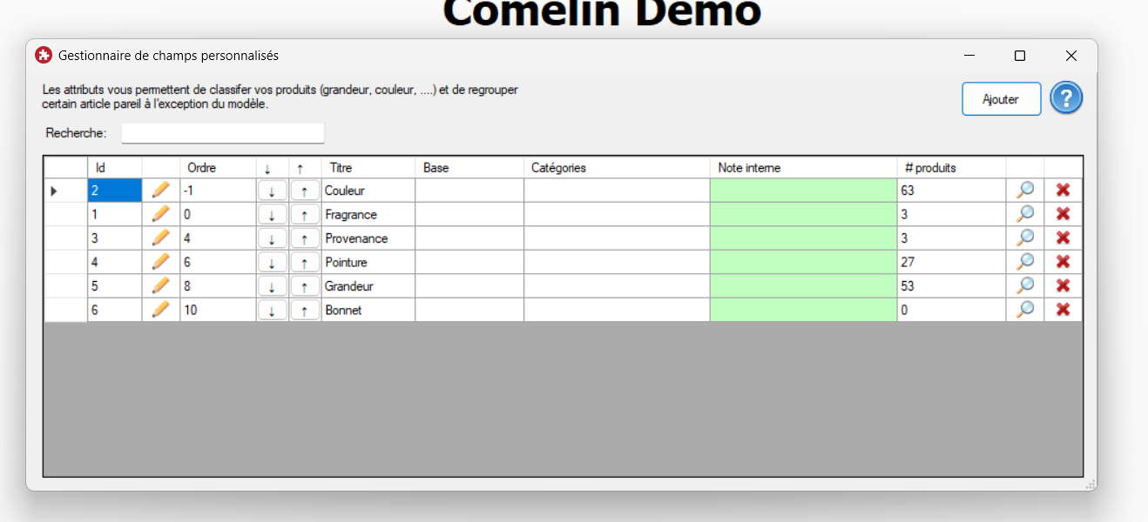
Task: Move Fragrance up with the up arrow
Action: pyautogui.click(x=304, y=215)
